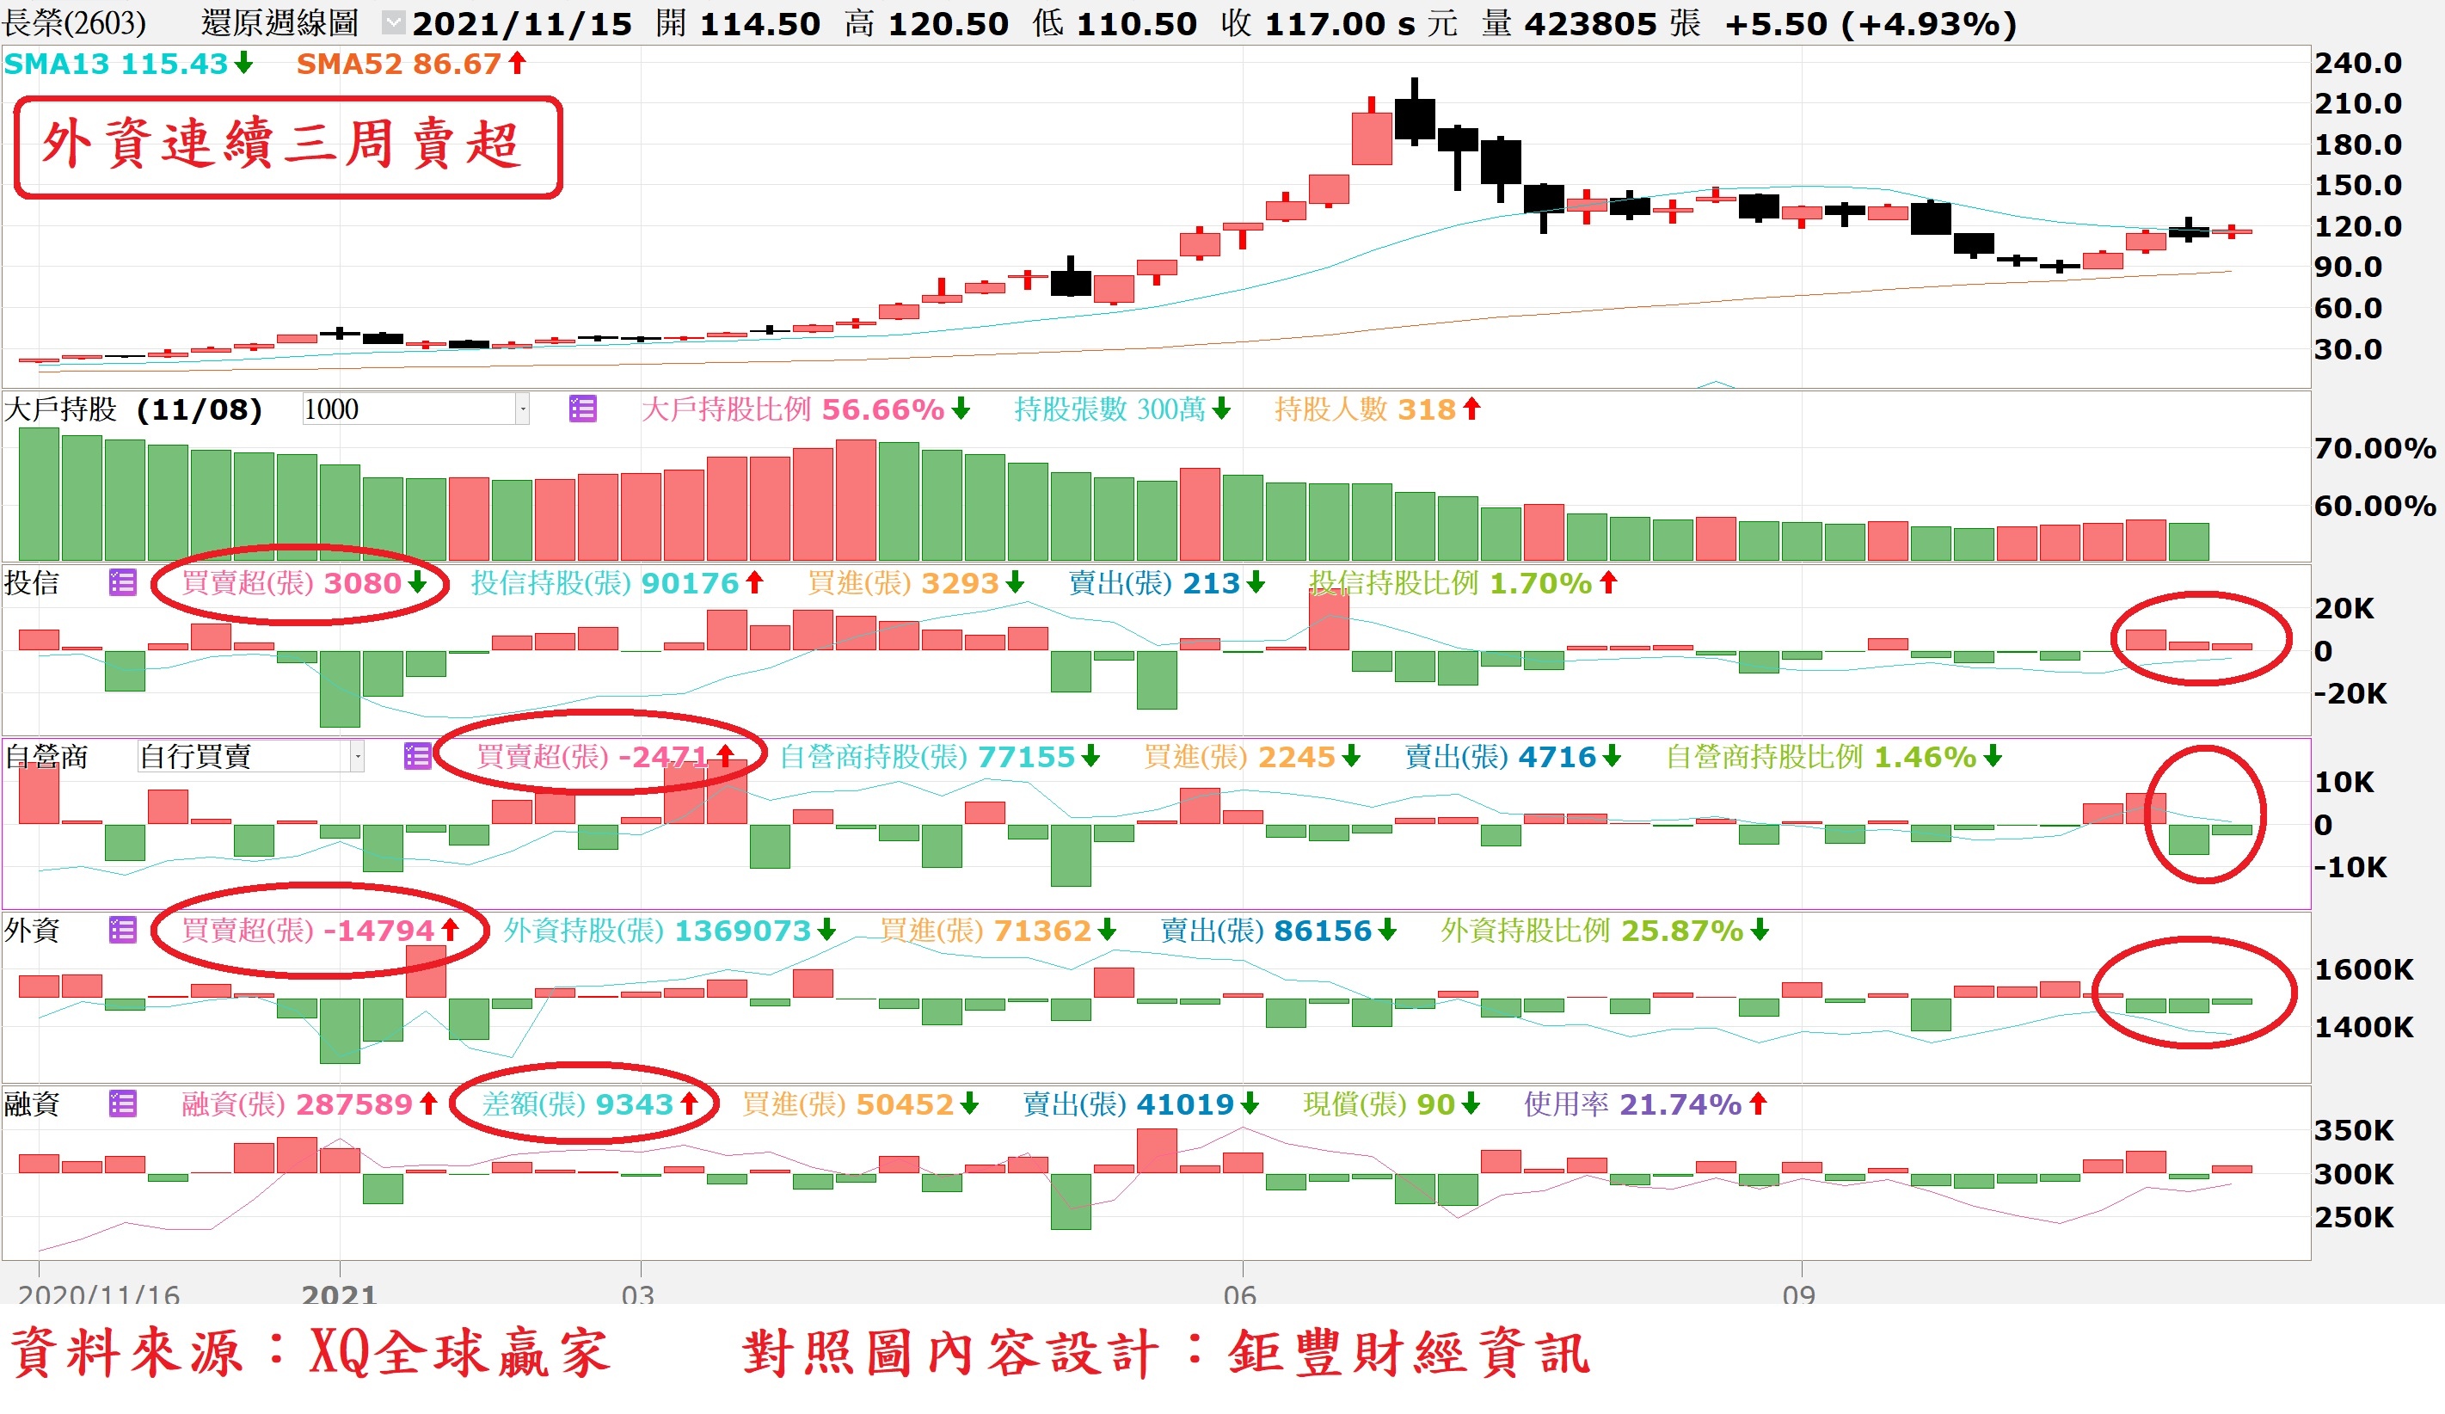The height and width of the screenshot is (1414, 2445).
Task: Click the 大戶持股比例 56.66% indicator label
Action: tap(793, 409)
